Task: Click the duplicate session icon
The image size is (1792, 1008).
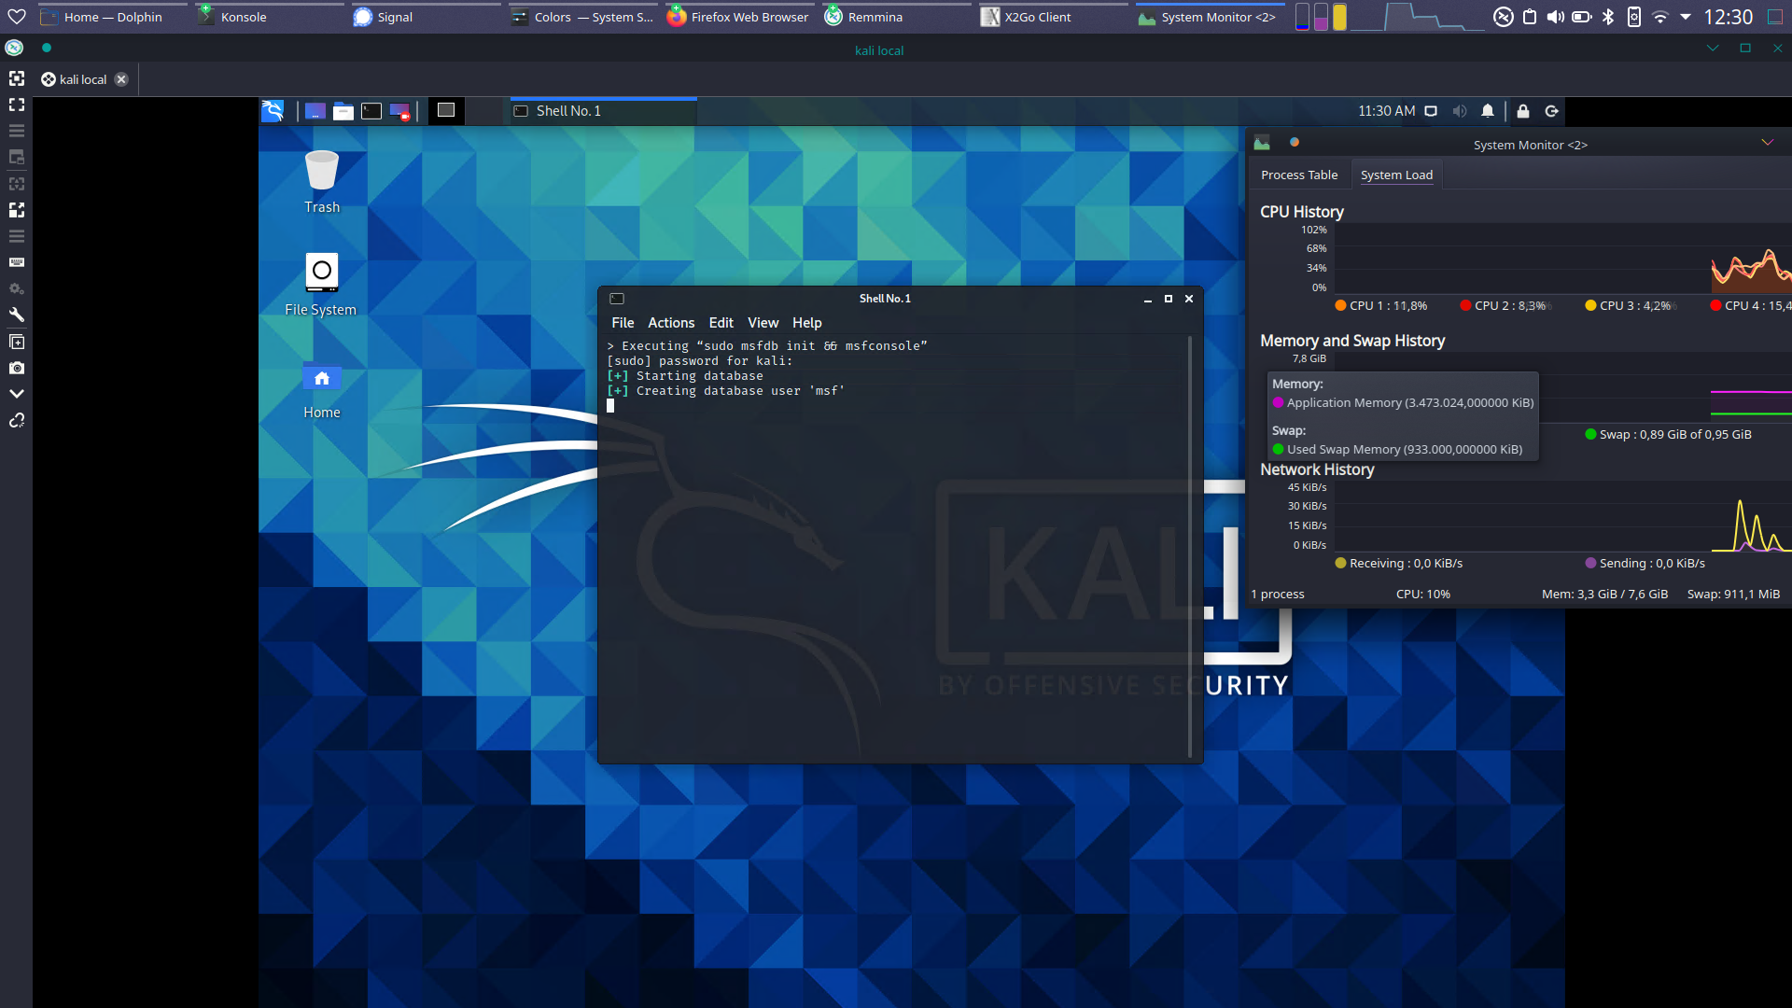Action: pyautogui.click(x=17, y=342)
